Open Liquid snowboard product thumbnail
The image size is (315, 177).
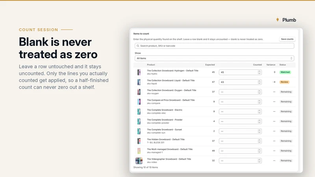pos(139,82)
